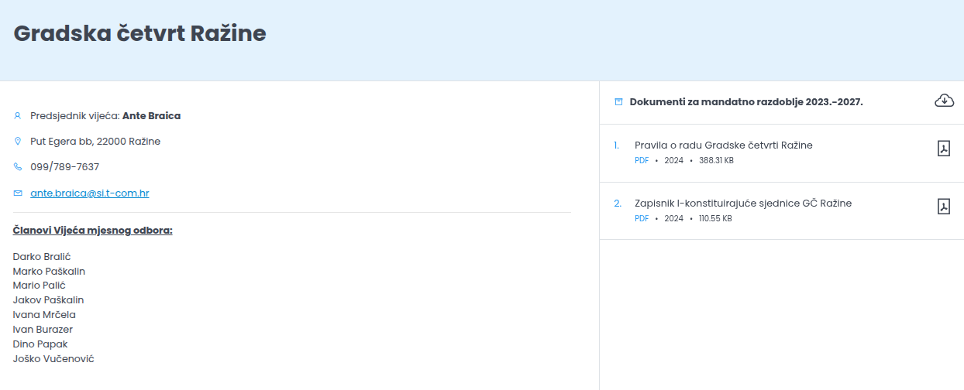Click the location pin icon by the address
Screen dimensions: 964x390
tap(18, 142)
